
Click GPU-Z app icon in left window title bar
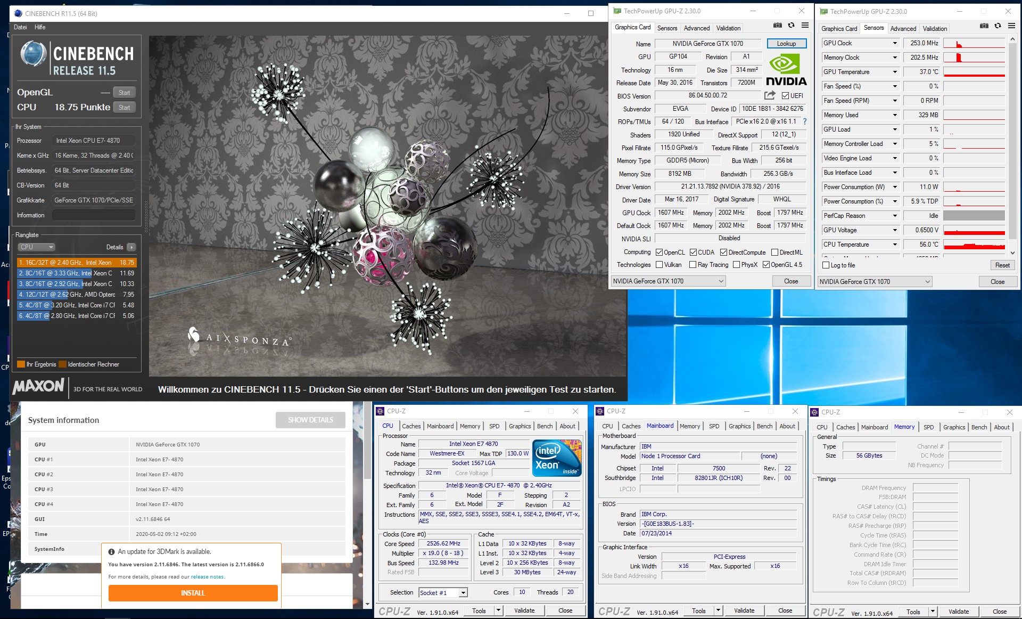[617, 11]
